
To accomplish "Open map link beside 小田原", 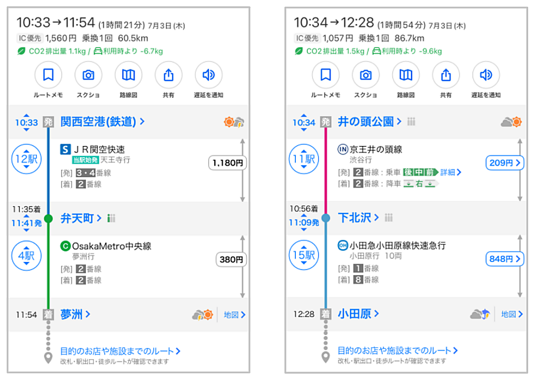I will point(512,314).
